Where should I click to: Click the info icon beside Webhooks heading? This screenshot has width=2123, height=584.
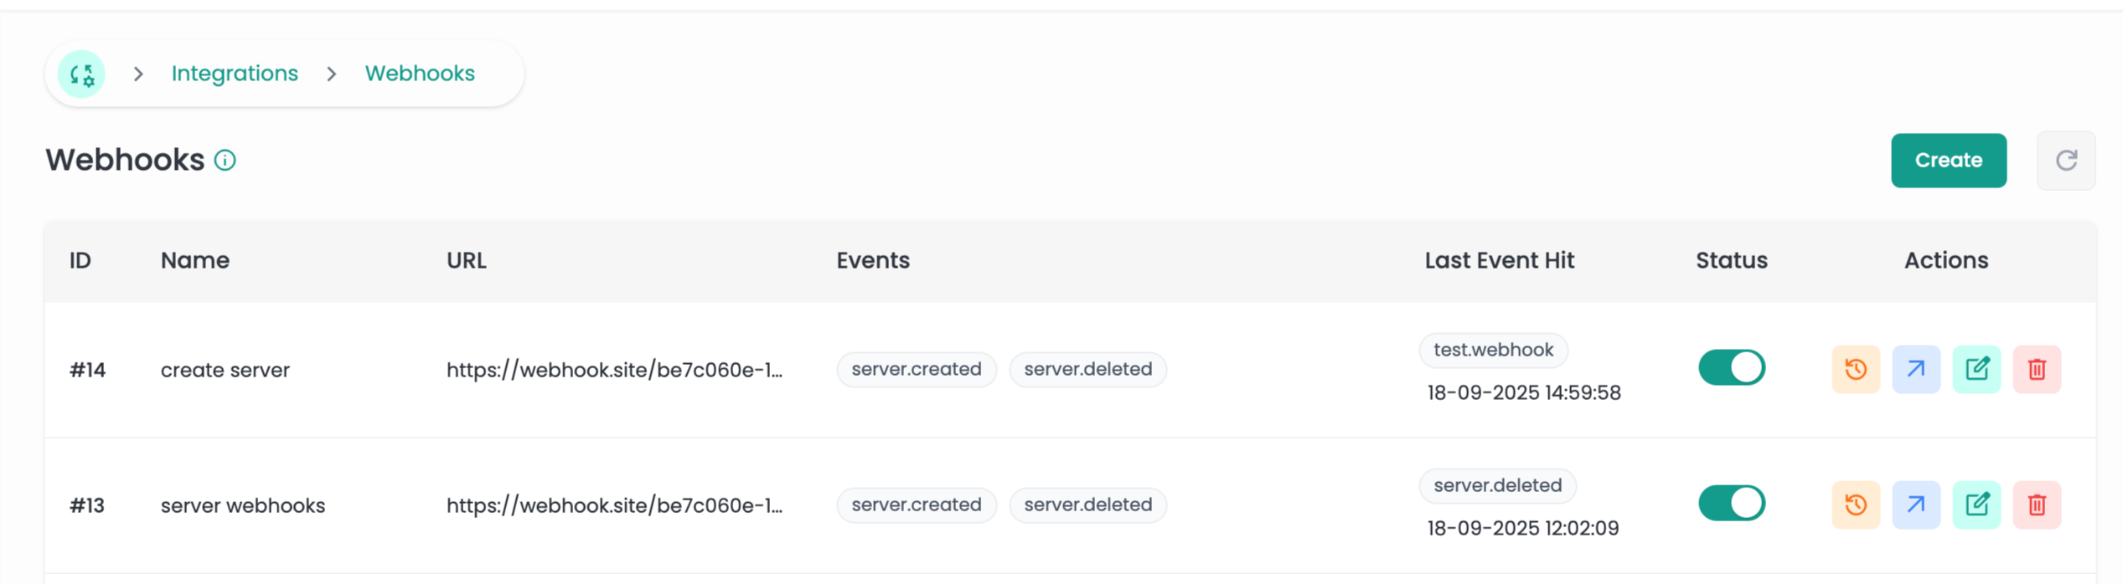[225, 160]
